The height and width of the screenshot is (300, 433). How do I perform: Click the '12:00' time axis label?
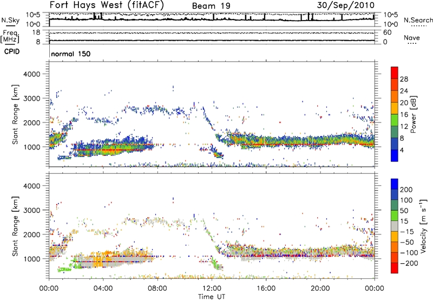coord(212,289)
